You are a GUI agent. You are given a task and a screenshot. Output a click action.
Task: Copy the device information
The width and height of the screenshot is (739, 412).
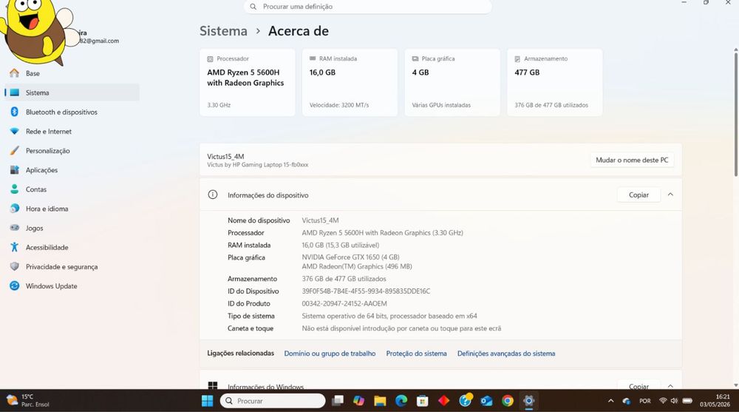pyautogui.click(x=638, y=195)
